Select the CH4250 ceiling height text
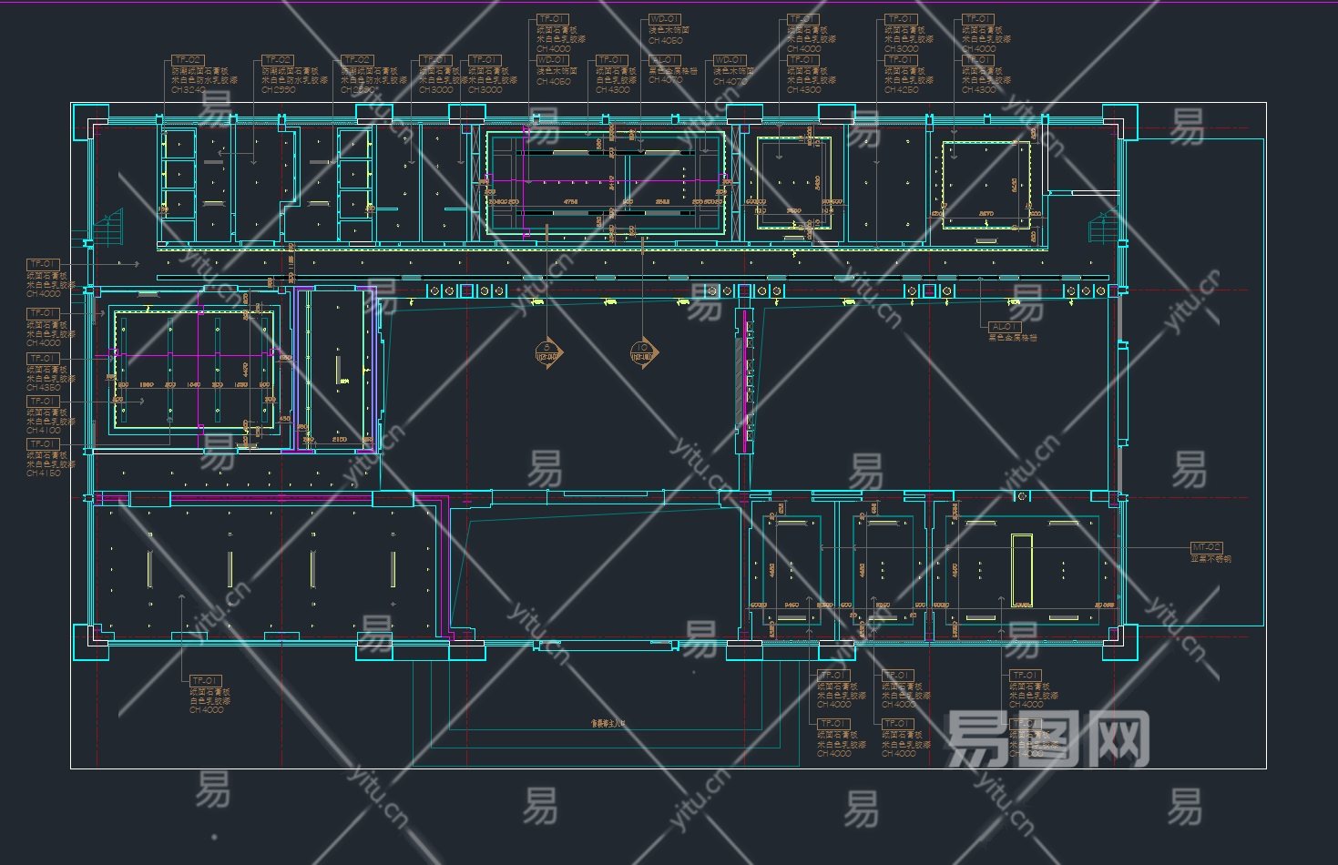The height and width of the screenshot is (865, 1338). click(x=902, y=90)
